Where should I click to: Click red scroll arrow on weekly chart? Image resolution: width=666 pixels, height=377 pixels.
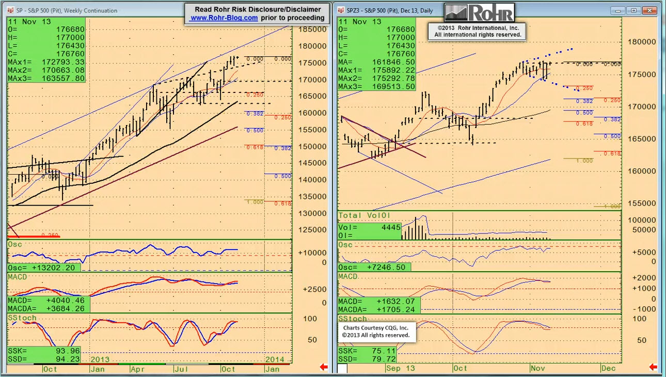324,367
